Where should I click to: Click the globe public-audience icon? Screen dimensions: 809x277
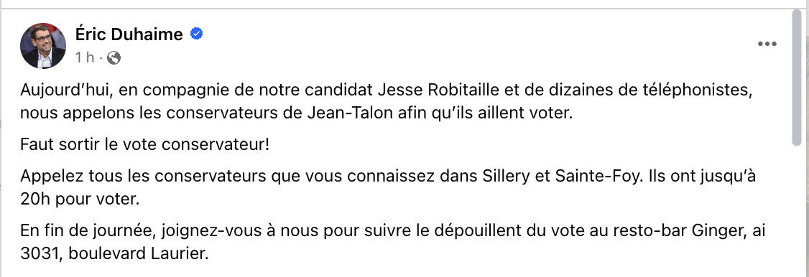click(114, 57)
